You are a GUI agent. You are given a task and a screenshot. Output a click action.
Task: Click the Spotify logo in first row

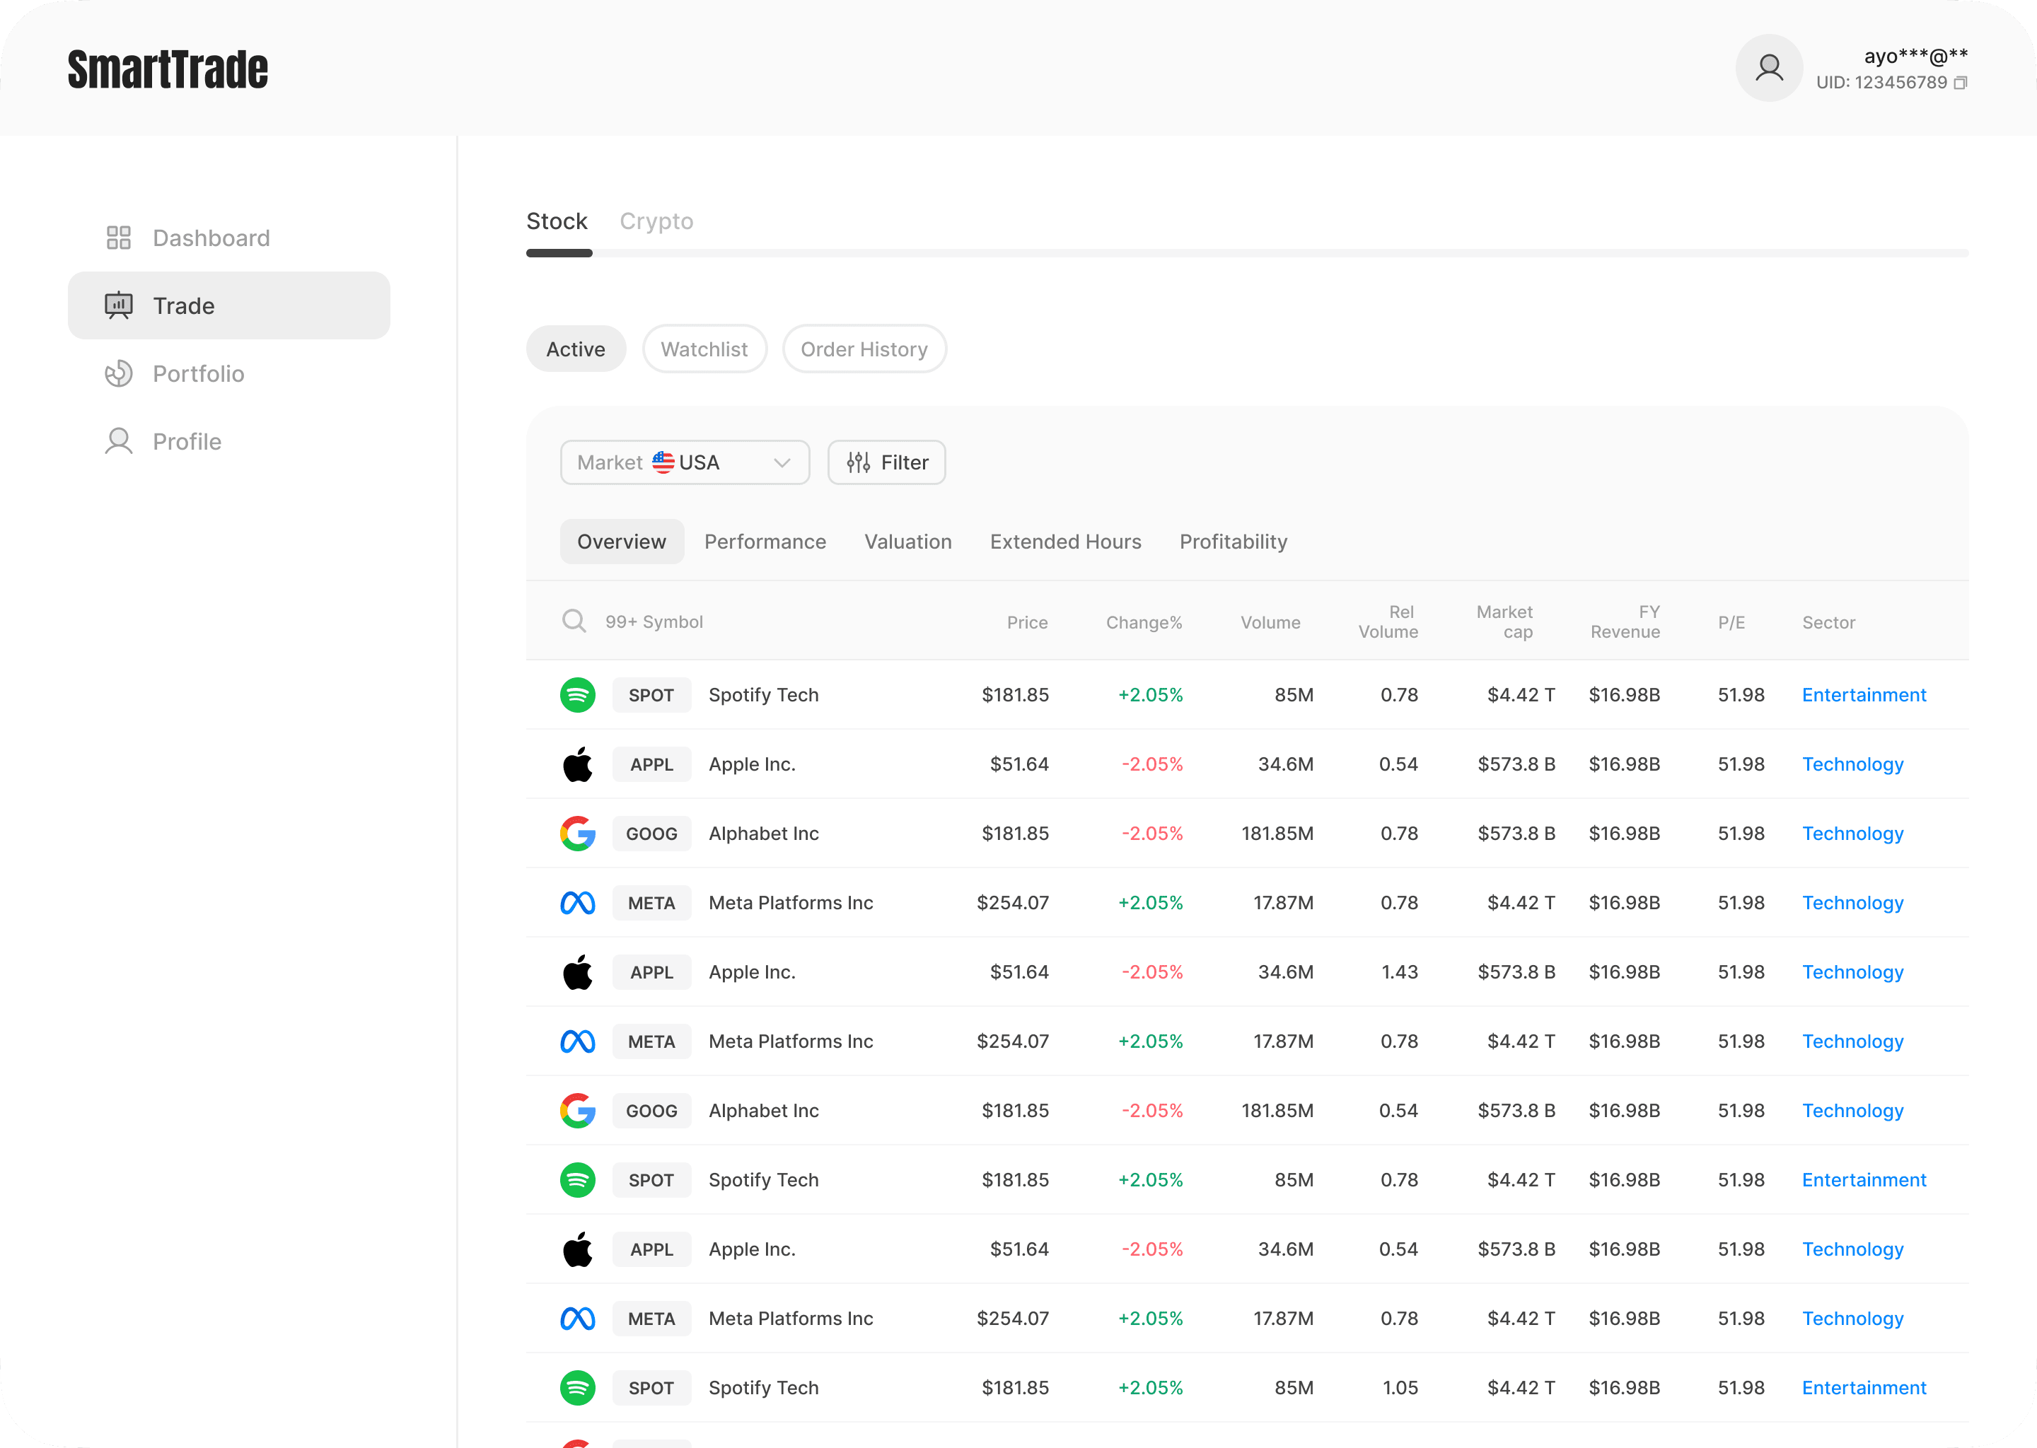tap(578, 694)
